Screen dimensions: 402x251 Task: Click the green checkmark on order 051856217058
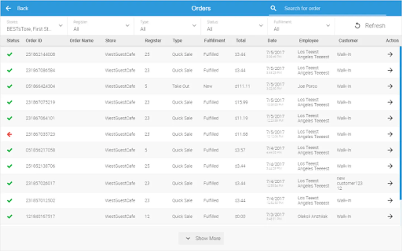point(10,150)
